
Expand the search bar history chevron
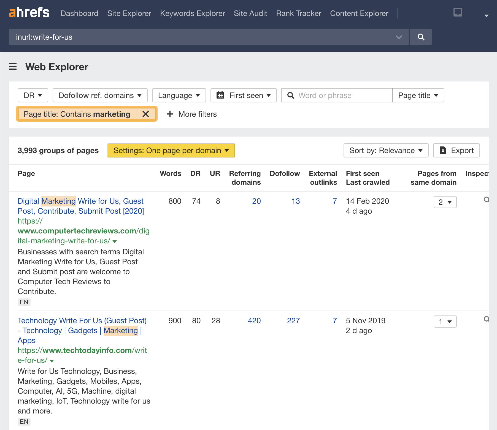(x=399, y=37)
